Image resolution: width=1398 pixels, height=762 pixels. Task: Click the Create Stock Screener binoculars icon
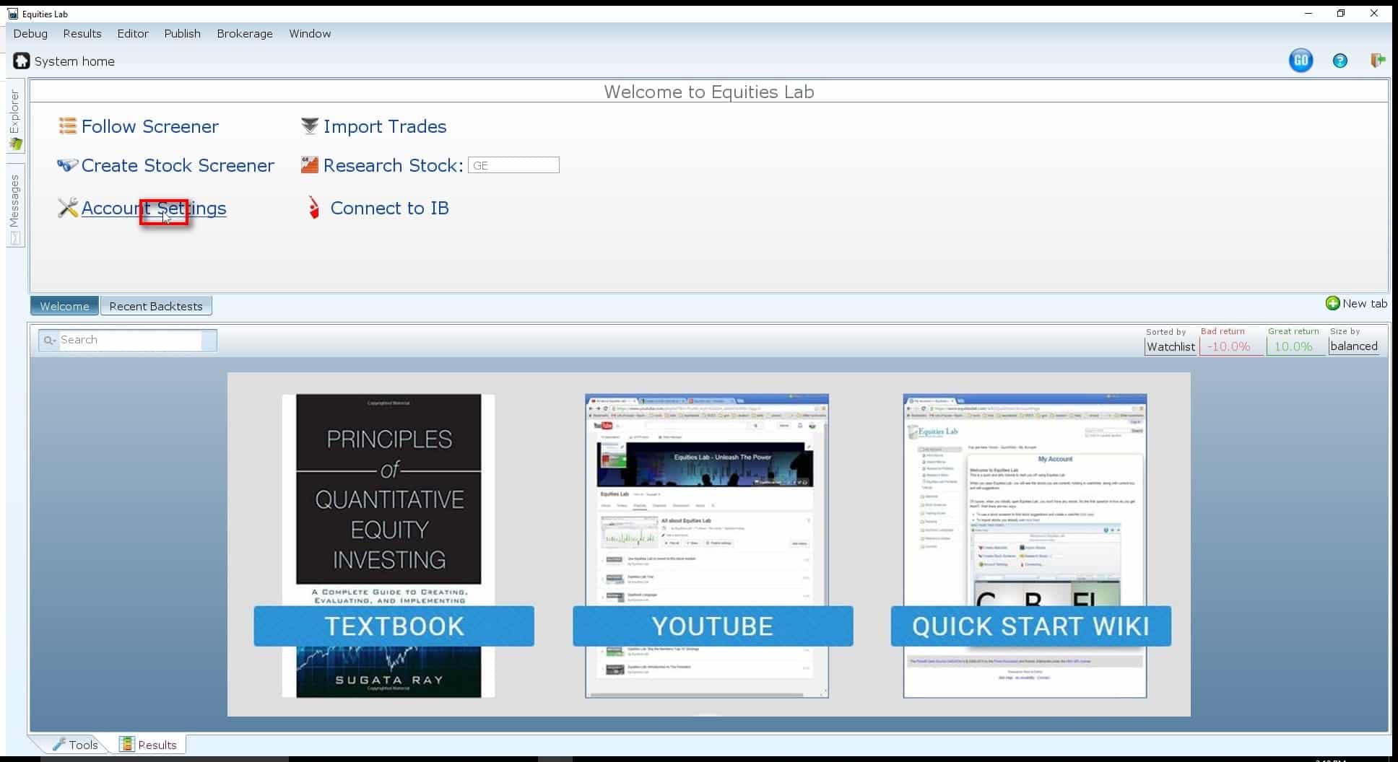67,165
